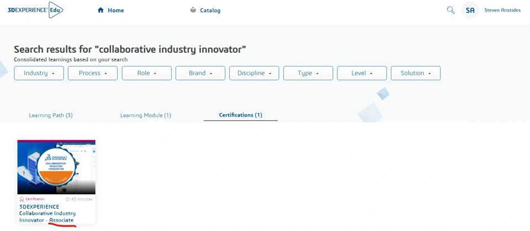Open the Role filter dropdown
530x231 pixels.
point(146,73)
